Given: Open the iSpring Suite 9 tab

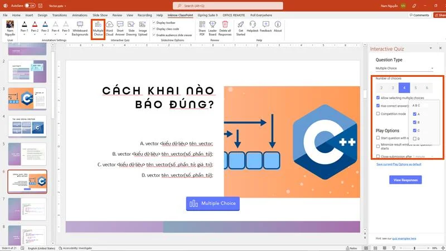Looking at the screenshot, I should (x=207, y=15).
